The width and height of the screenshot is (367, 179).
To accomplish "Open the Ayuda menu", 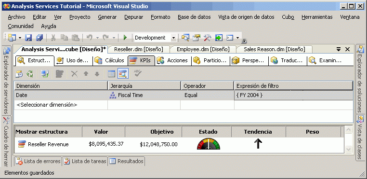I will (49, 26).
